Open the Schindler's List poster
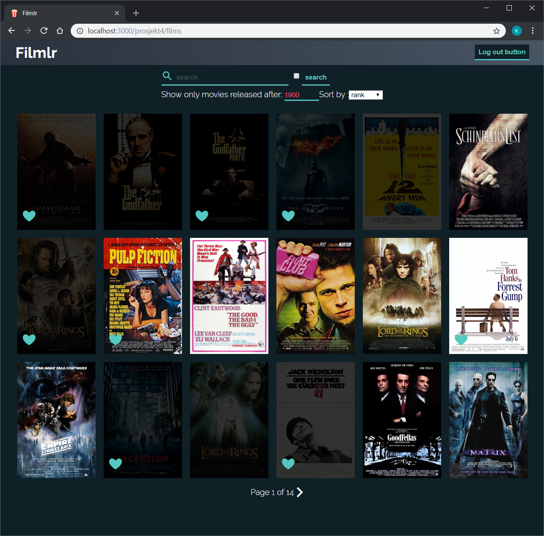544x536 pixels. pyautogui.click(x=488, y=172)
